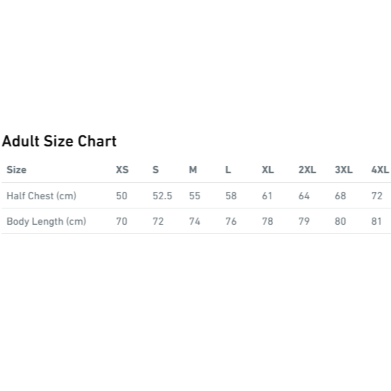Select body length value 74 for M

[x=195, y=221]
